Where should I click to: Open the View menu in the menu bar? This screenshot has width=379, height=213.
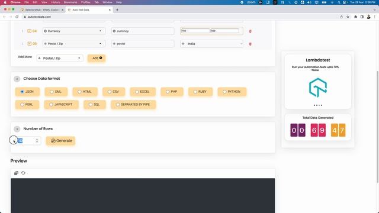44,2
